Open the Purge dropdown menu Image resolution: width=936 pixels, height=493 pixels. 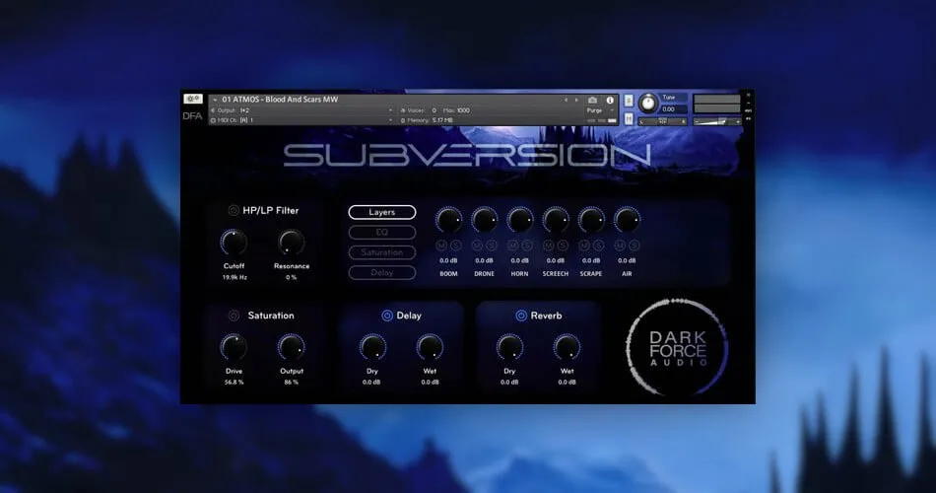[599, 110]
